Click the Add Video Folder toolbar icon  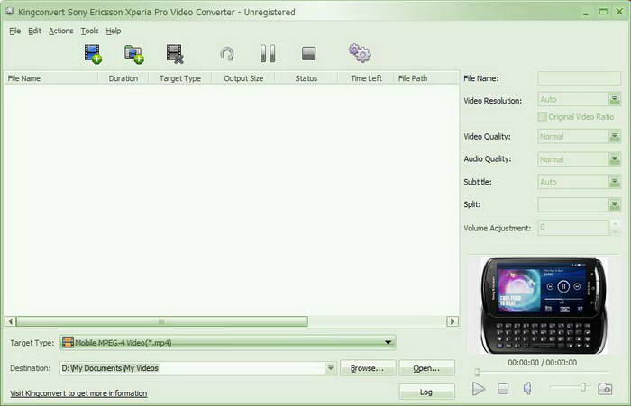pos(134,54)
